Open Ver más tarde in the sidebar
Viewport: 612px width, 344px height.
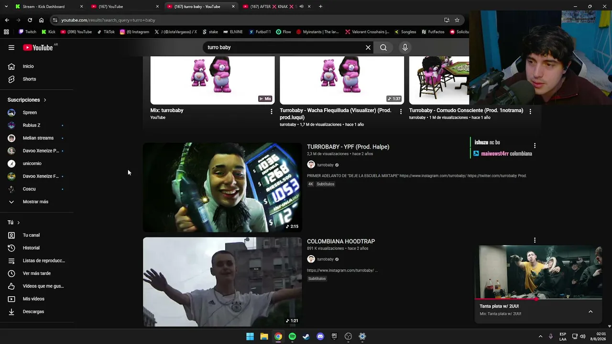pyautogui.click(x=37, y=273)
